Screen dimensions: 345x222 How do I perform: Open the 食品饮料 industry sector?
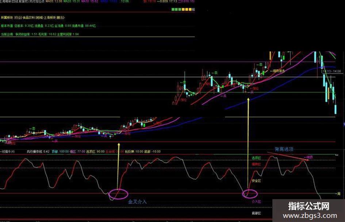[x=29, y=17]
